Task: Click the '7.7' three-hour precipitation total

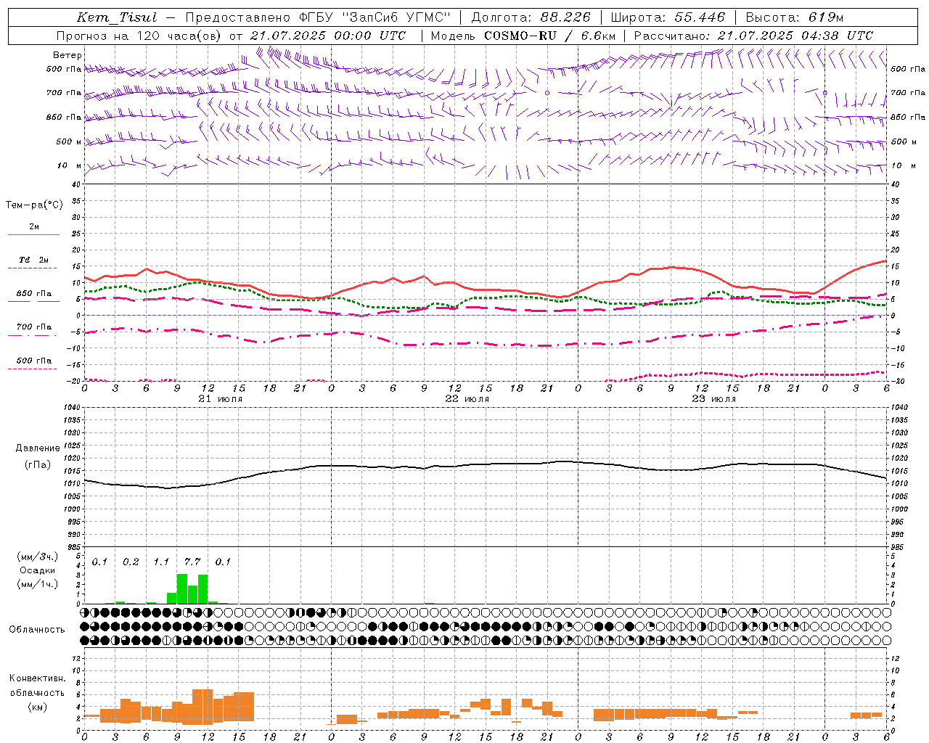Action: (x=192, y=562)
